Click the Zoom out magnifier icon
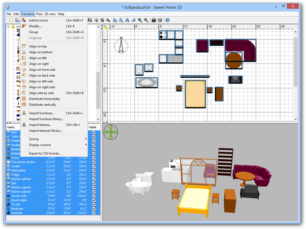The image size is (306, 229). 146,20
